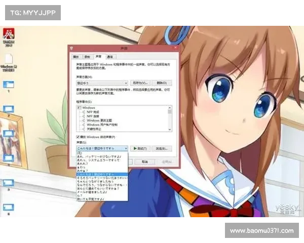Choose (无) from the sound list
The width and height of the screenshot is (304, 243).
point(79,153)
